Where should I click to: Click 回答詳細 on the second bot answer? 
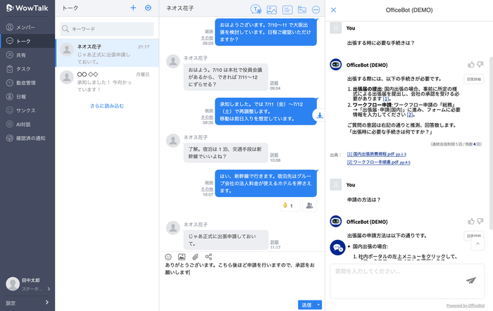click(474, 236)
